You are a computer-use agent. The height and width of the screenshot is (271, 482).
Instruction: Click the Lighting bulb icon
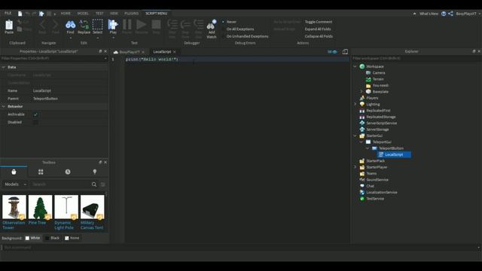point(362,104)
